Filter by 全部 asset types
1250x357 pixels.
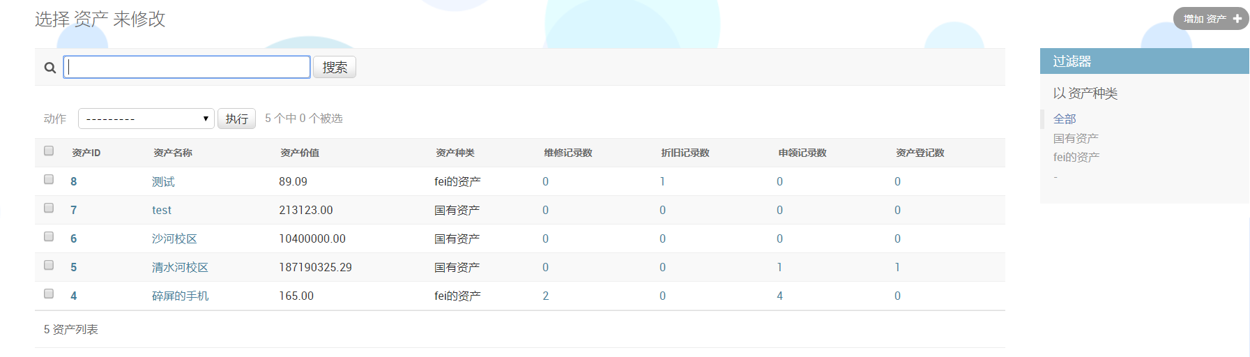coord(1065,119)
